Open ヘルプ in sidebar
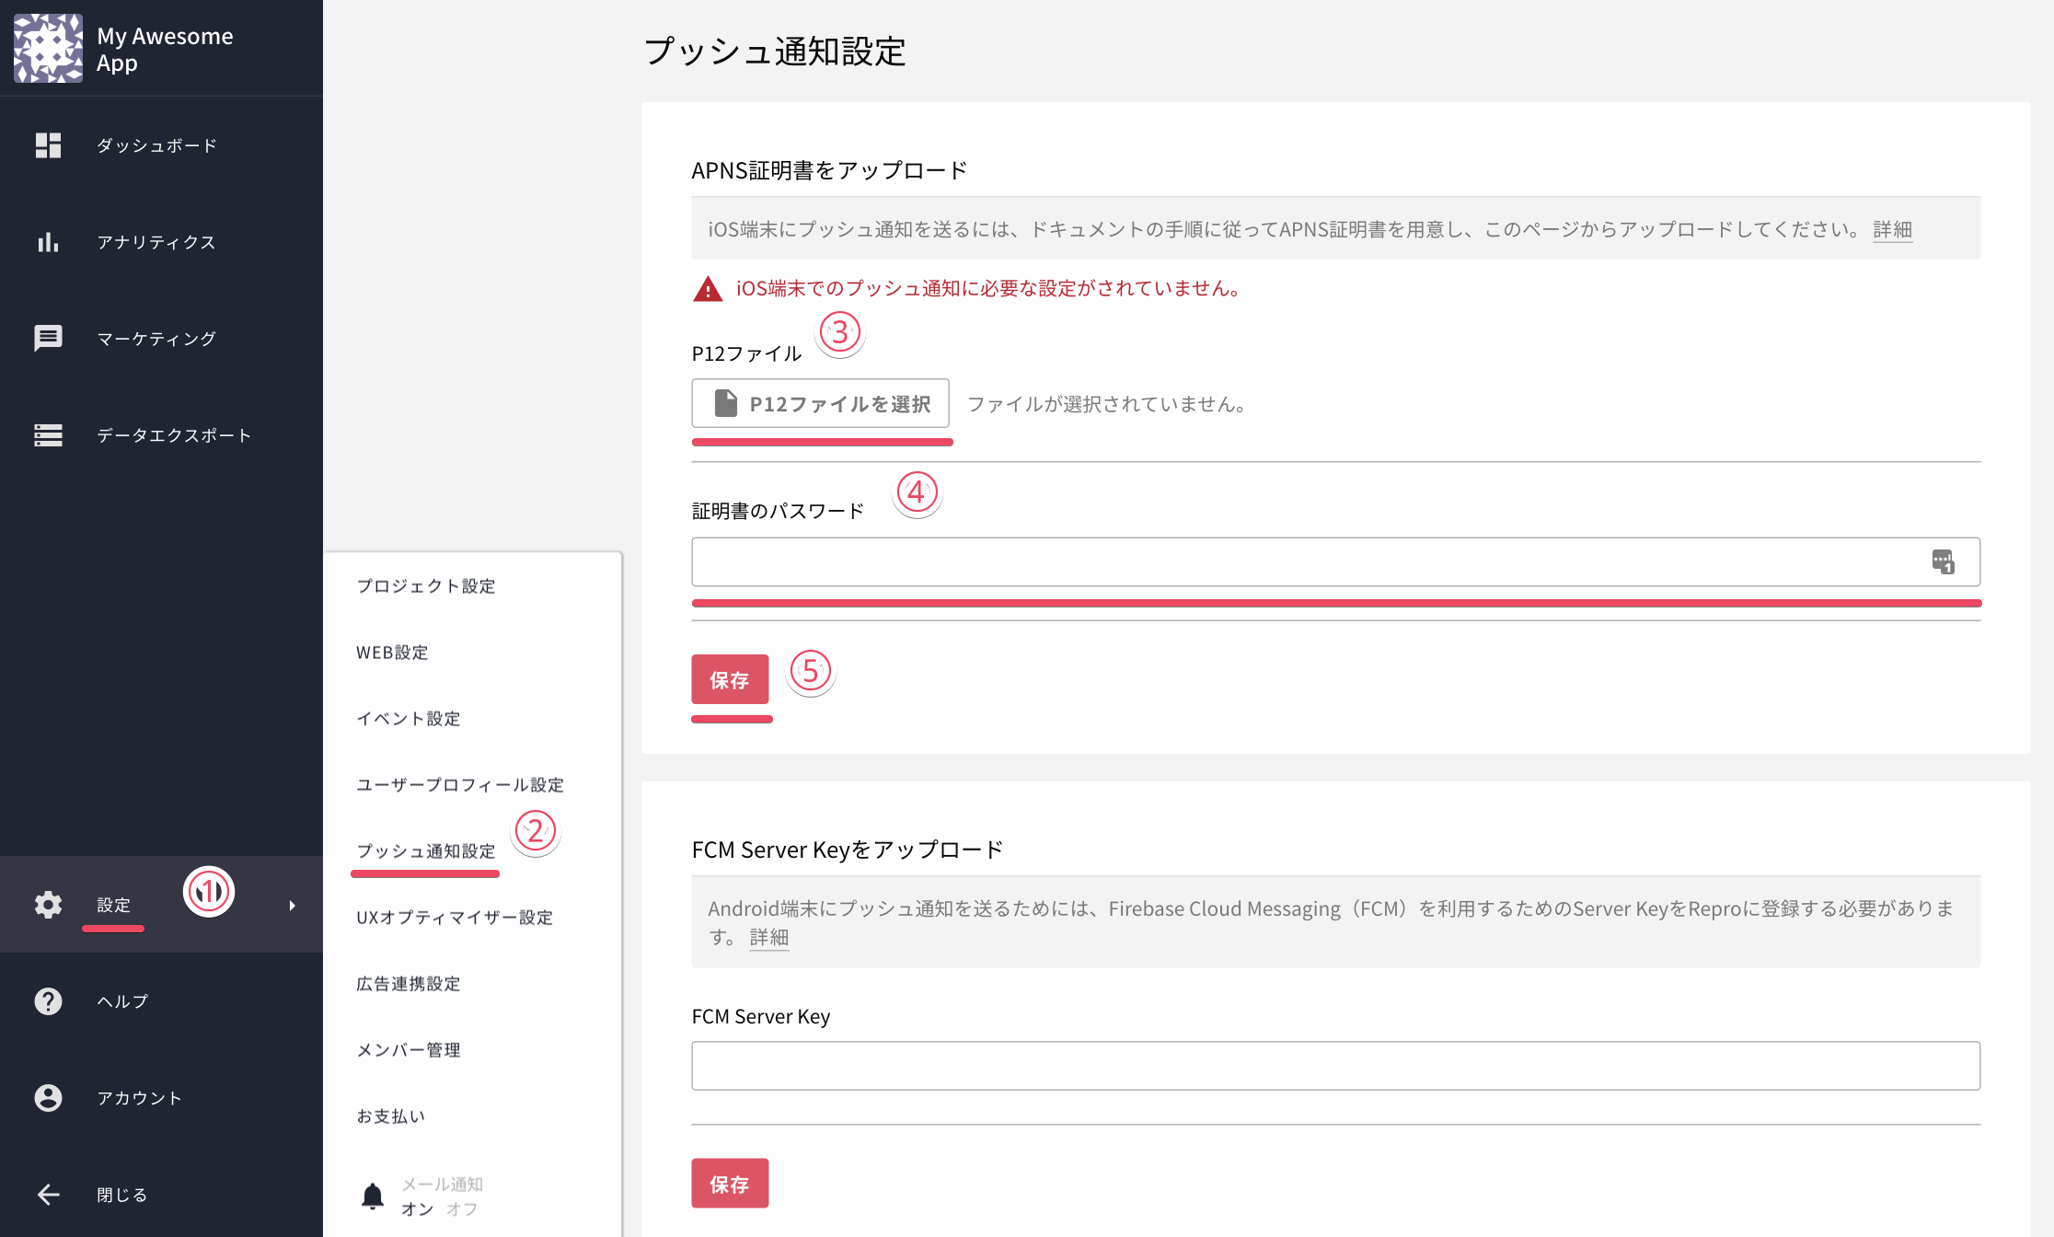The width and height of the screenshot is (2054, 1237). click(x=122, y=1001)
